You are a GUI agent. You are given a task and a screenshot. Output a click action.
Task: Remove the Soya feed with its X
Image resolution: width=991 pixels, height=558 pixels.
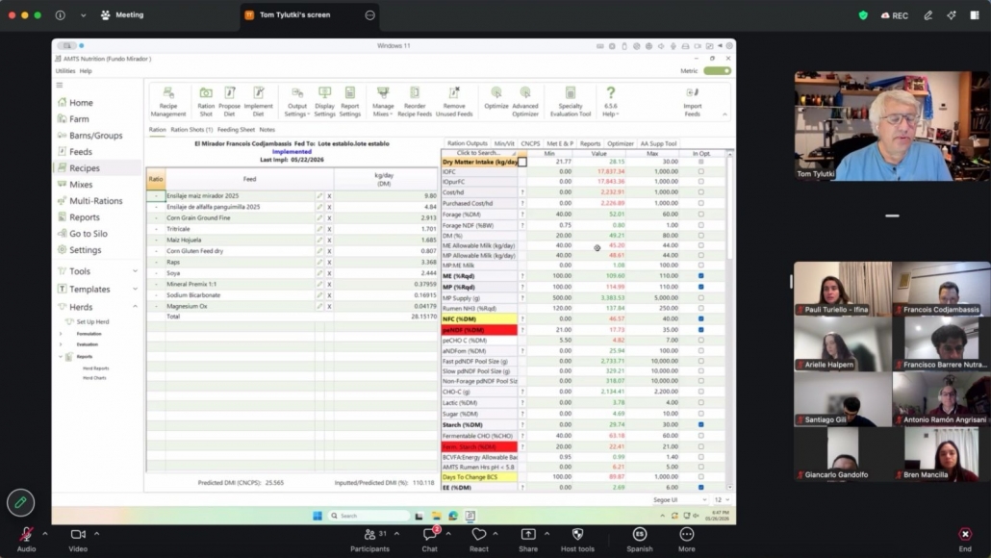[x=329, y=273]
